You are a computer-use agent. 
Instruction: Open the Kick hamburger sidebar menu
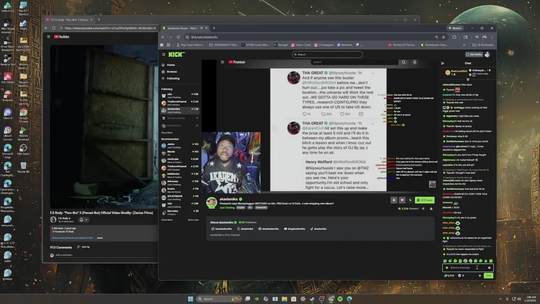tap(163, 54)
